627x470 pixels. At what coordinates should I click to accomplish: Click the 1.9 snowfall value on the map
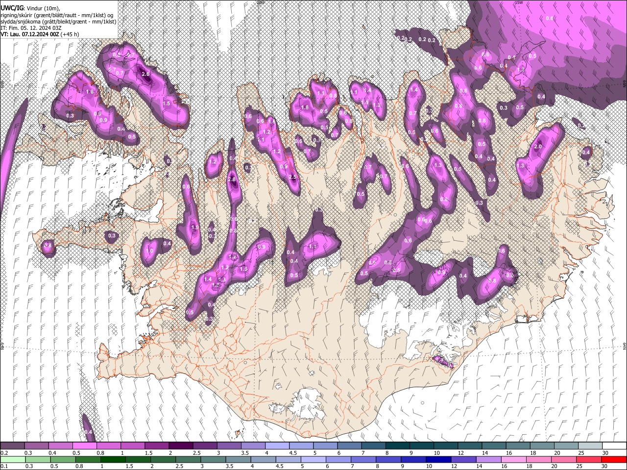(194, 228)
